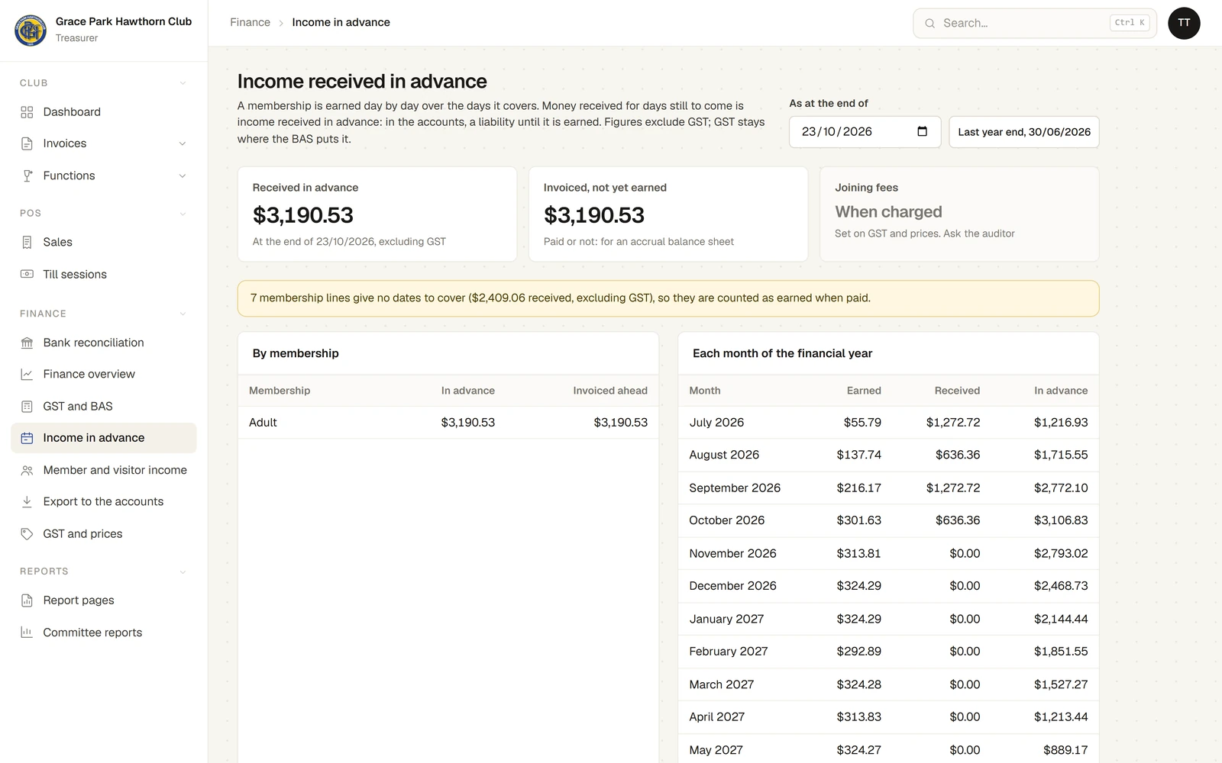
Task: Click the Grace Park Hawthorn Club logo
Action: point(31,30)
